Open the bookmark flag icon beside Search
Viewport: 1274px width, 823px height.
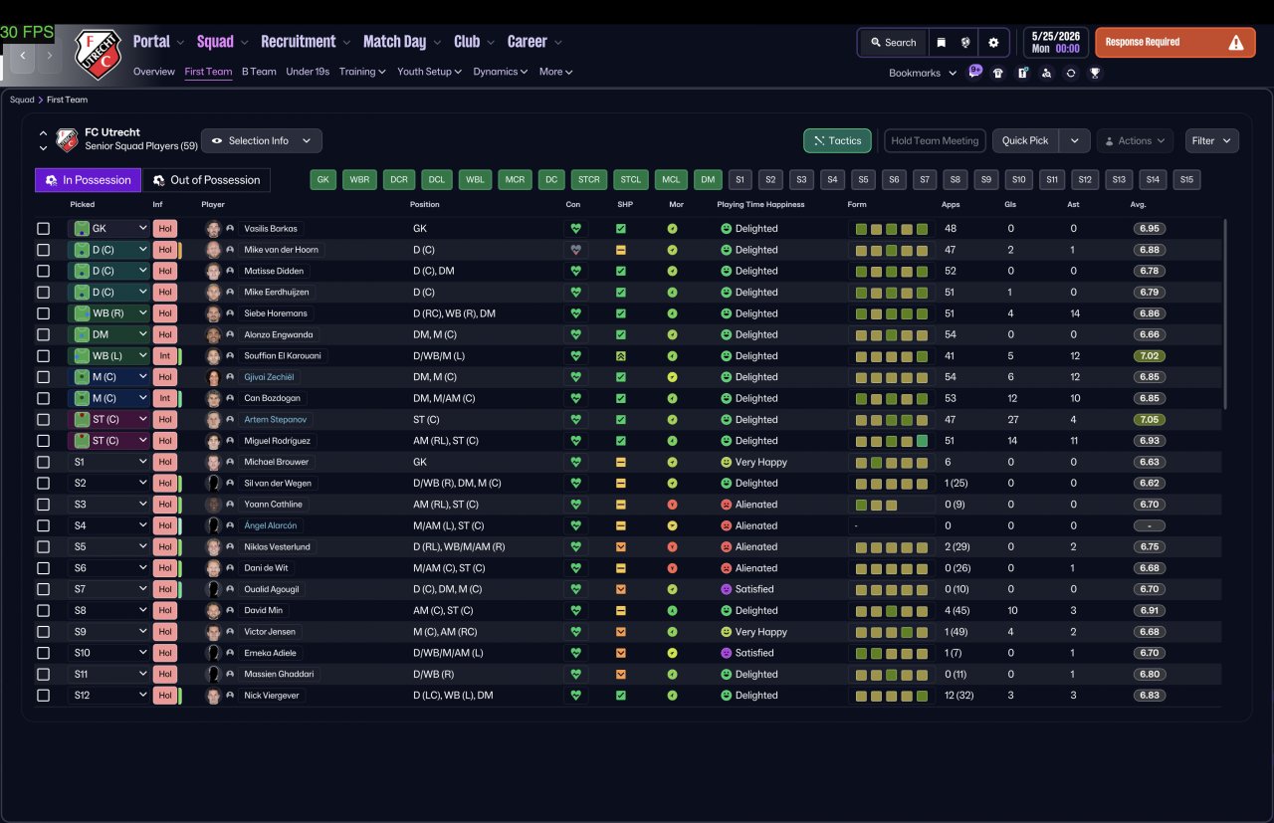(x=941, y=43)
